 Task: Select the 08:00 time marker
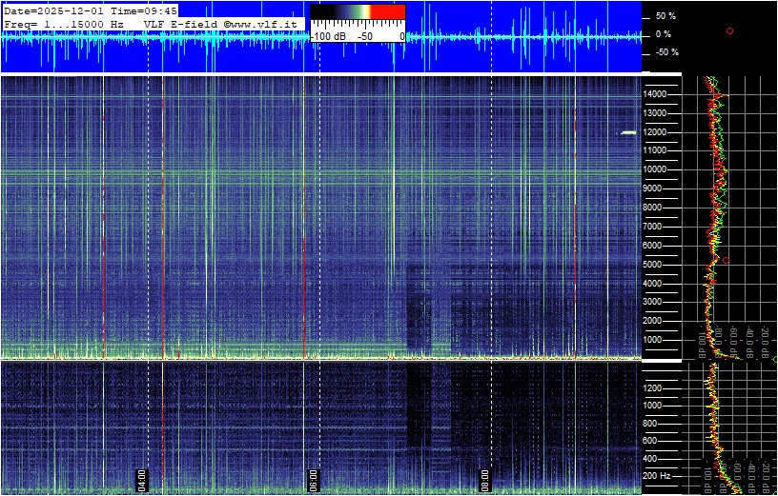pos(484,479)
